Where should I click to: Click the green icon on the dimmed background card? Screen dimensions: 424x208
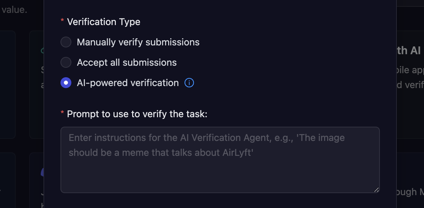tap(42, 51)
